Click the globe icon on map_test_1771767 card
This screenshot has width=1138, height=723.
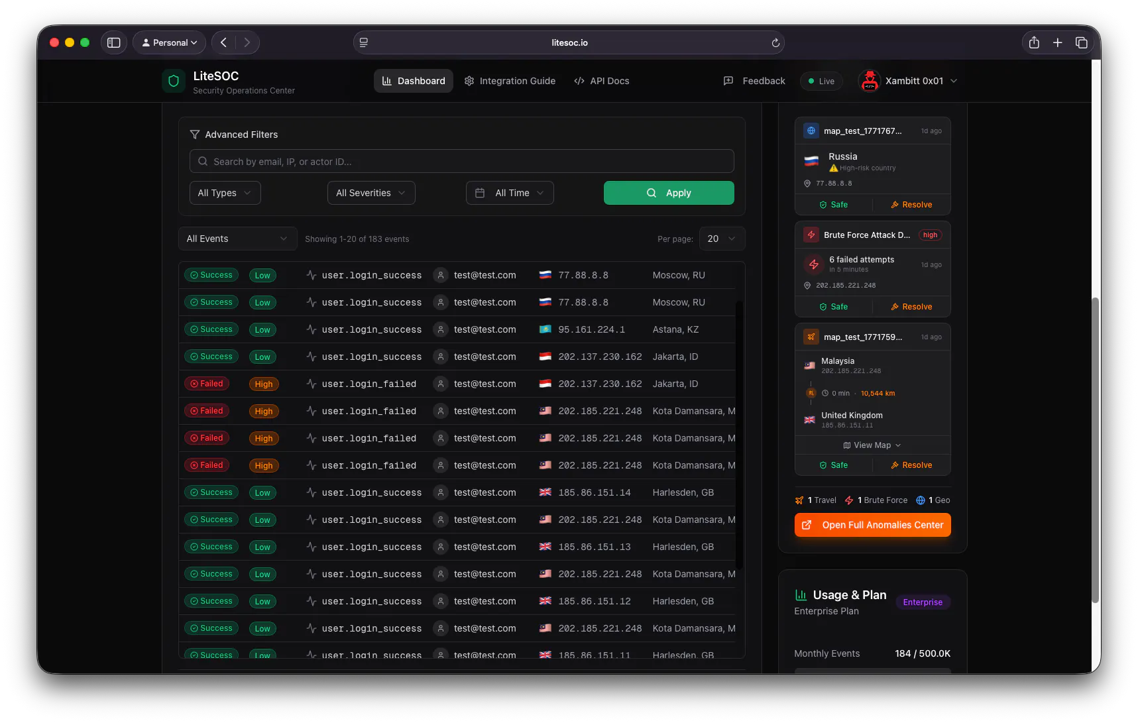pyautogui.click(x=811, y=131)
